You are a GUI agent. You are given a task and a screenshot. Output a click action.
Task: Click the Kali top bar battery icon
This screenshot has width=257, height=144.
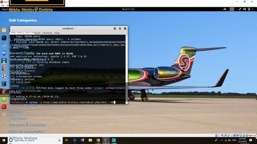point(249,9)
